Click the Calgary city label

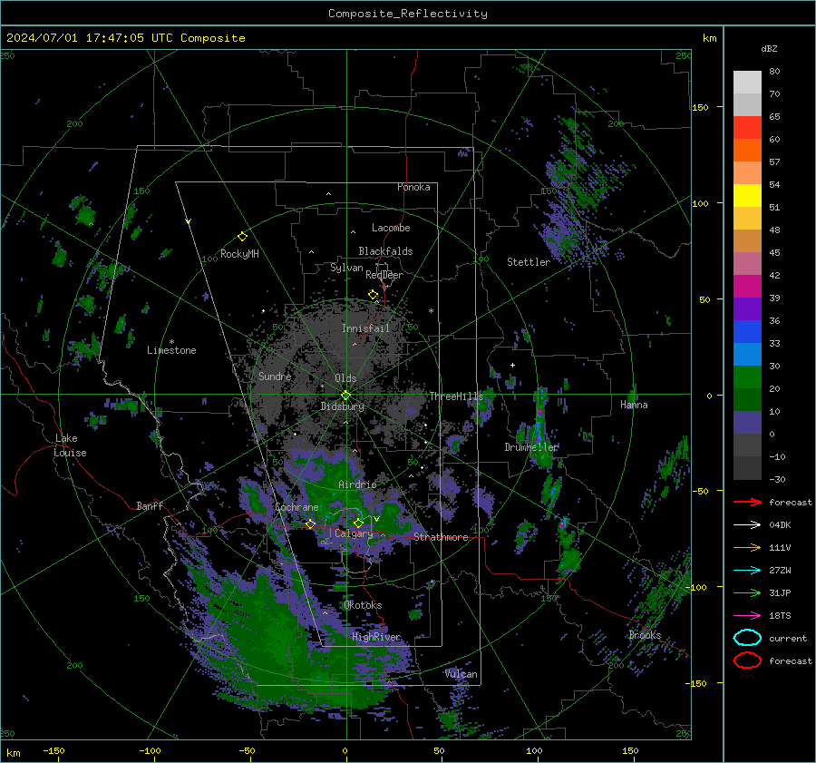tap(354, 533)
